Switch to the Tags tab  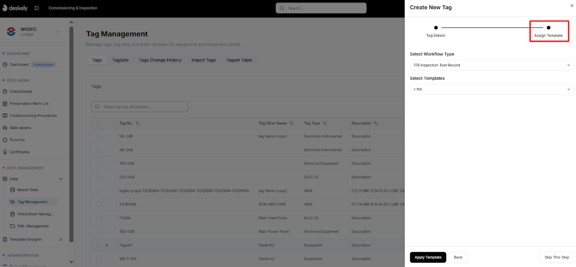tap(97, 60)
